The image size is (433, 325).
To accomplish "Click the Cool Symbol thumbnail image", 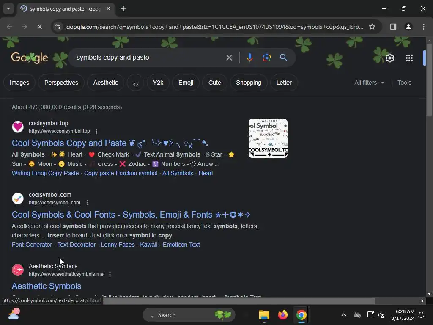I will 268,138.
